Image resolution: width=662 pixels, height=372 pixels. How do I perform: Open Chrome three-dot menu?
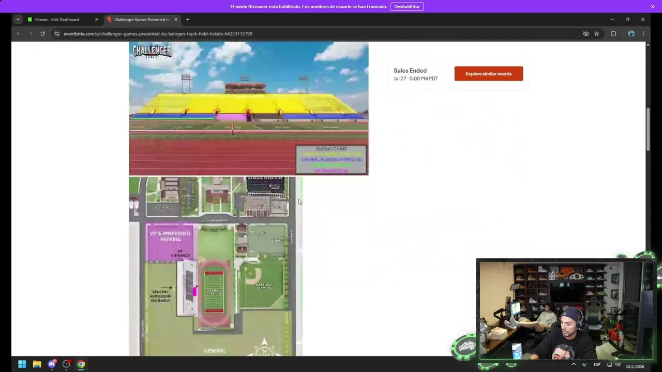click(643, 34)
